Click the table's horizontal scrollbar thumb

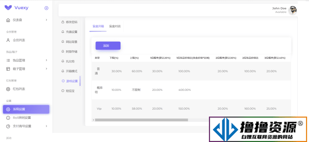141,120
